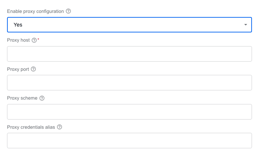Select the 'Yes' value in proxy configuration combo box

coord(18,25)
